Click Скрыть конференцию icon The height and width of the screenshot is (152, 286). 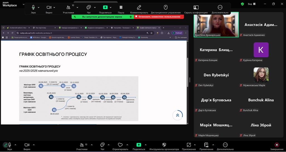tap(196, 7)
